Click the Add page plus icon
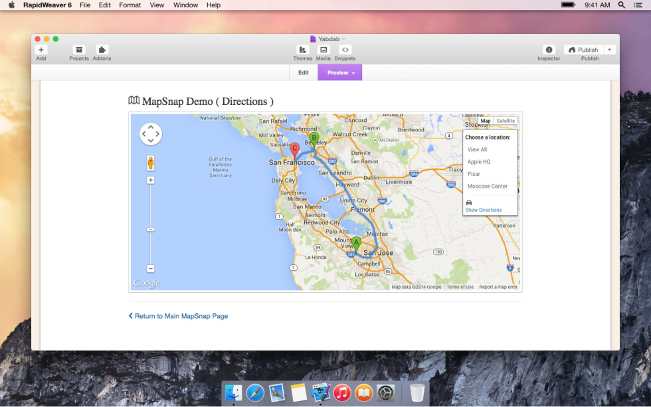Viewport: 651px width, 407px height. [41, 50]
